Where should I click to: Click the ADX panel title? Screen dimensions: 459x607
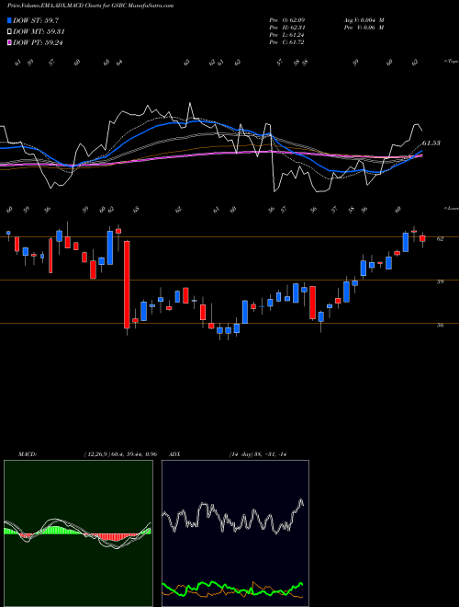(174, 454)
